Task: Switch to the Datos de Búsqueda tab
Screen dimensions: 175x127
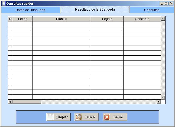Action: 30,10
